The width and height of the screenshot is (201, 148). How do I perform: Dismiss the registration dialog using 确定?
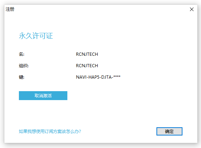169,131
